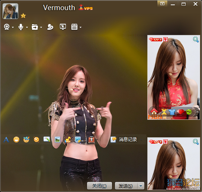The height and width of the screenshot is (192, 202).
Task: Click the lower QQ show red 年 badge
Action: point(166,142)
